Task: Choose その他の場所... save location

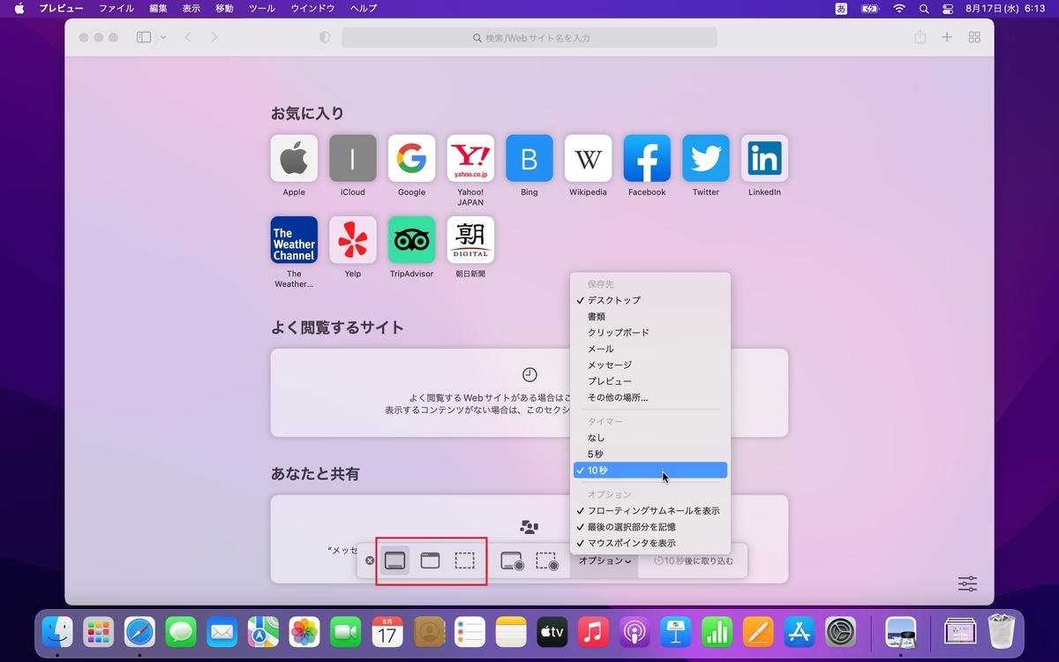Action: tap(650, 397)
